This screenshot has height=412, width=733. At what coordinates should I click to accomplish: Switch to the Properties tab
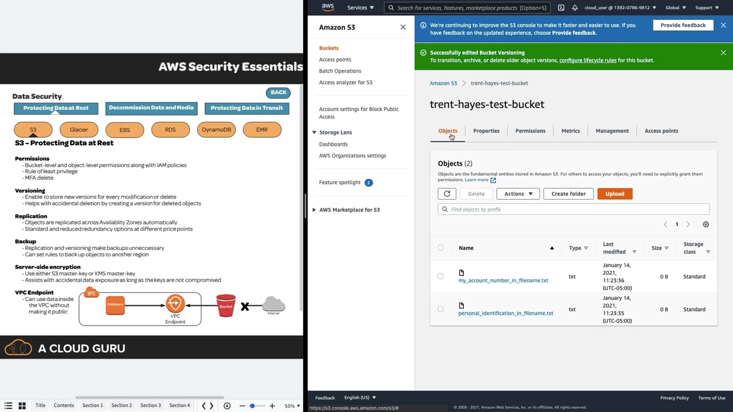(486, 131)
